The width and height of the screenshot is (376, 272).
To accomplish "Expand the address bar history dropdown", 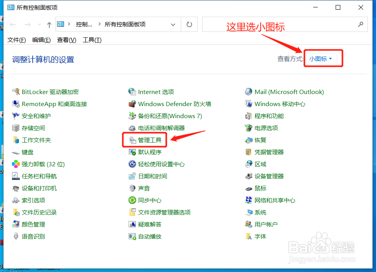I will point(173,24).
